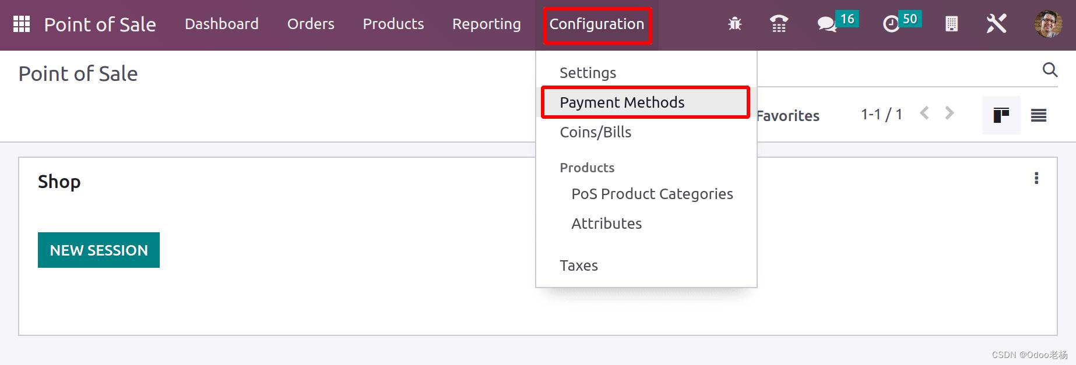Open the user avatar menu
The width and height of the screenshot is (1076, 365).
pyautogui.click(x=1048, y=24)
